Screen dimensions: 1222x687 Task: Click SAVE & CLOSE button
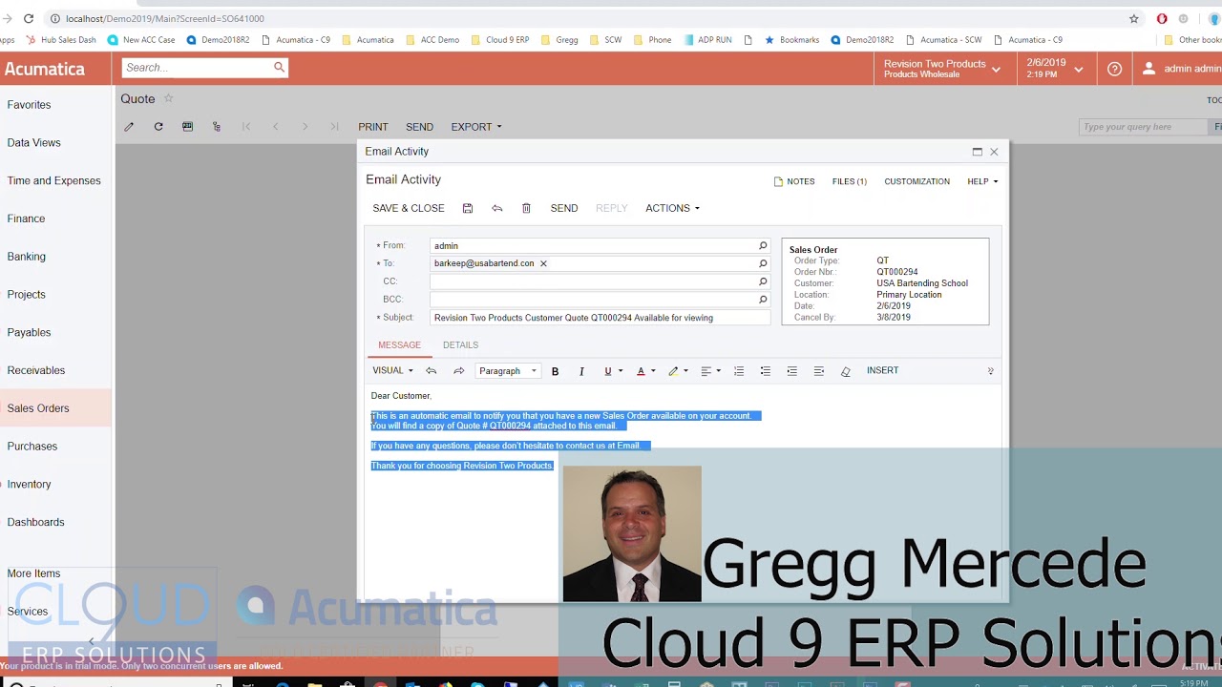408,208
